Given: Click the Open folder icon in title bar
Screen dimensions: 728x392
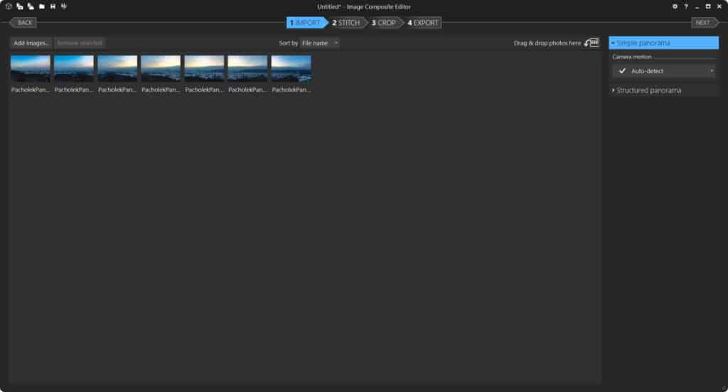Looking at the screenshot, I should click(x=42, y=6).
